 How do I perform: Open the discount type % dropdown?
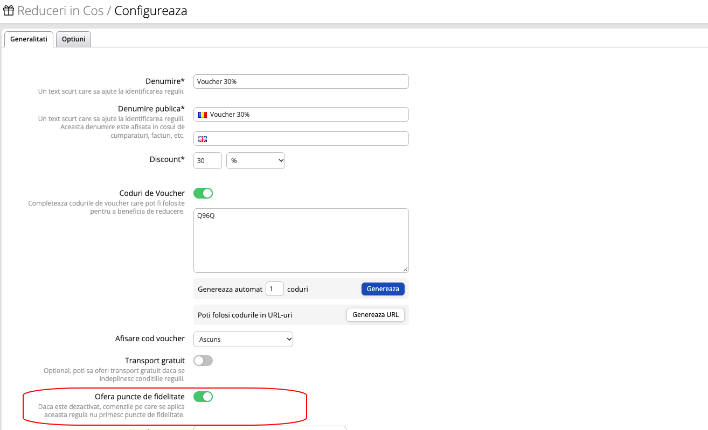(x=255, y=160)
